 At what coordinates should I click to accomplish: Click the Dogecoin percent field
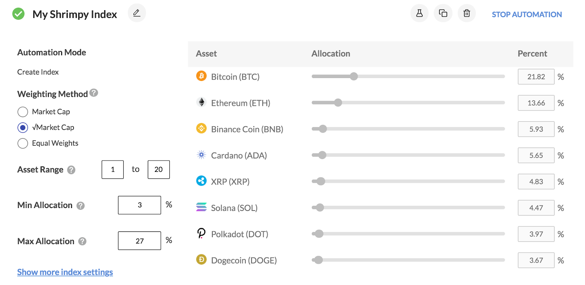click(536, 261)
